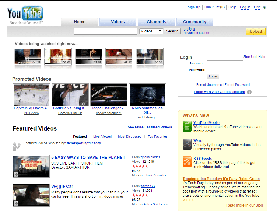Open the Home tab
277x211 pixels.
click(x=80, y=22)
